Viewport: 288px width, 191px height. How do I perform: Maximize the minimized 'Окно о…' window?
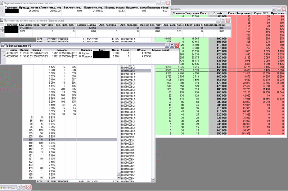23,187
